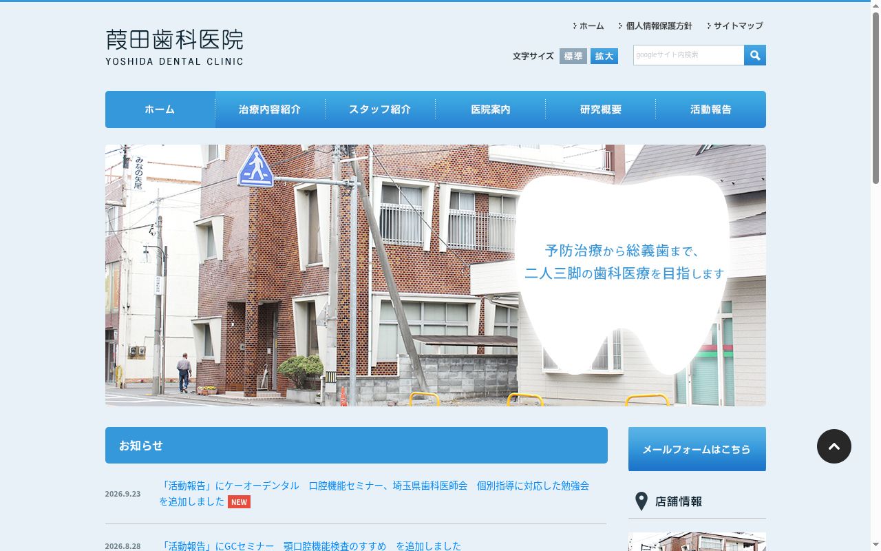Viewport: 881px width, 551px height.
Task: Open the 医院案内 navigation tab
Action: (490, 110)
